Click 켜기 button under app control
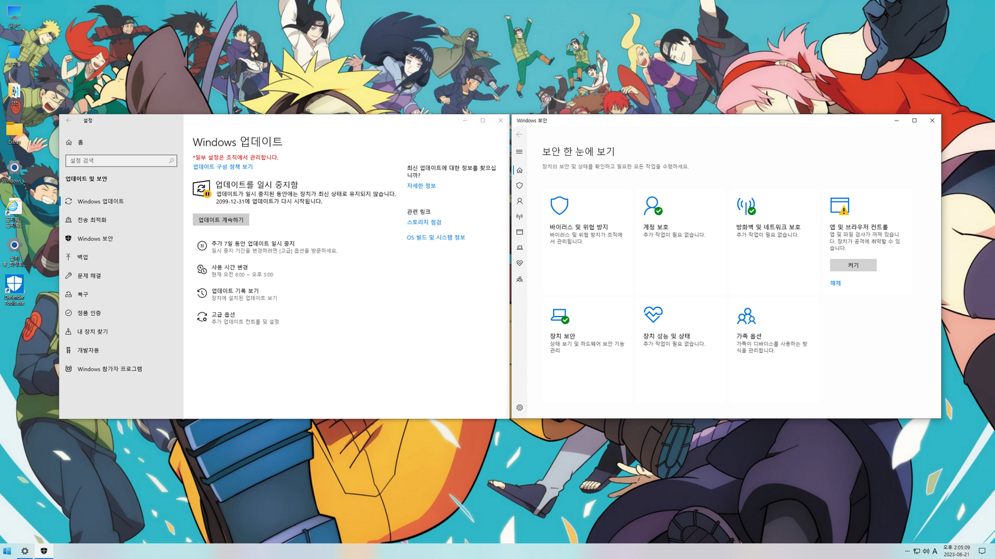 pos(853,265)
